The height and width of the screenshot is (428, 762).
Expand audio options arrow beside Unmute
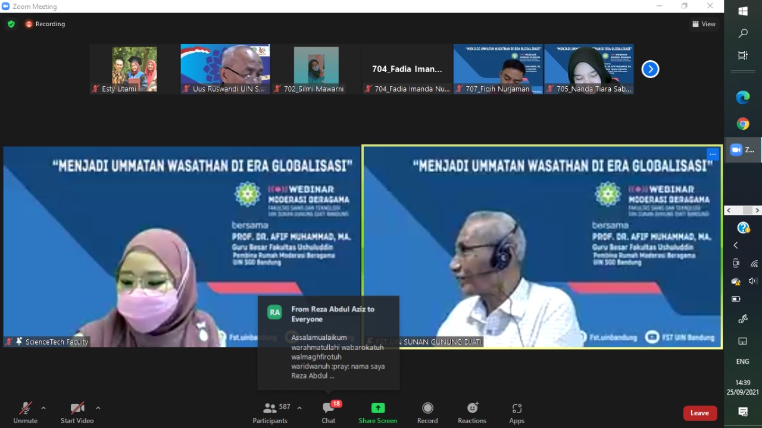tap(43, 408)
